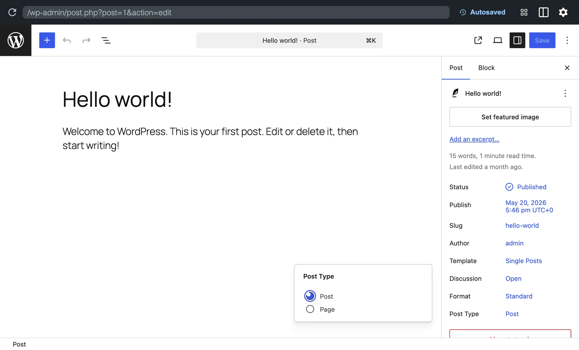Switch to the Post sidebar tab
This screenshot has height=350, width=579.
456,68
